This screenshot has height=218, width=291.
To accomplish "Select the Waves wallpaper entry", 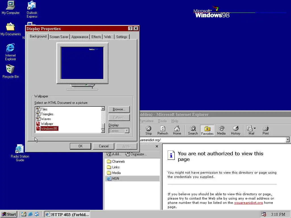I will (46, 119).
